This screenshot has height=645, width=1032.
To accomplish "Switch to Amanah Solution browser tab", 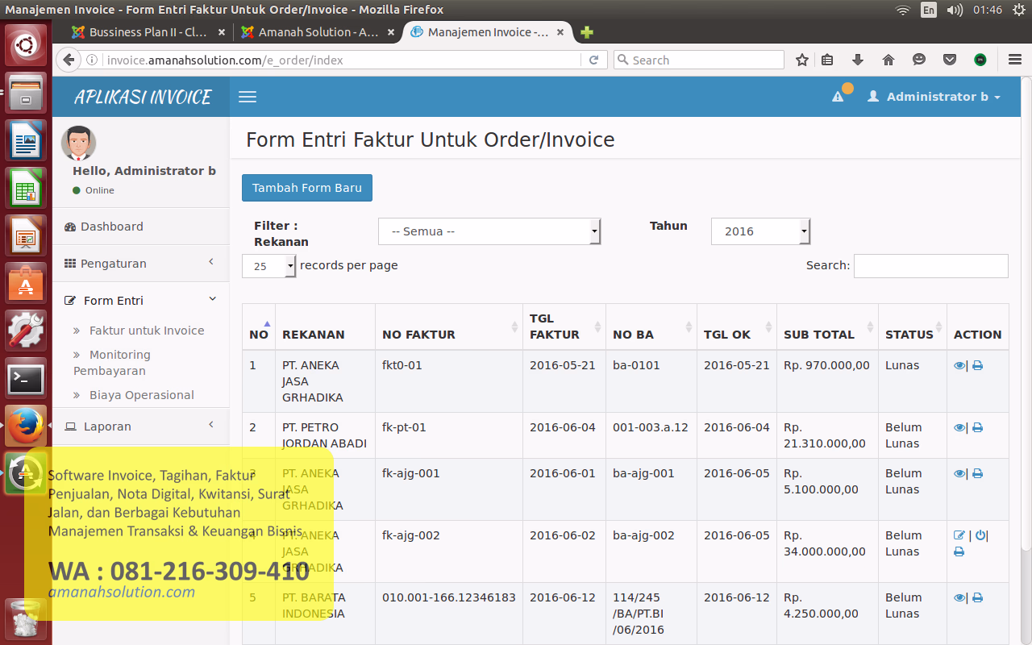I will click(318, 32).
